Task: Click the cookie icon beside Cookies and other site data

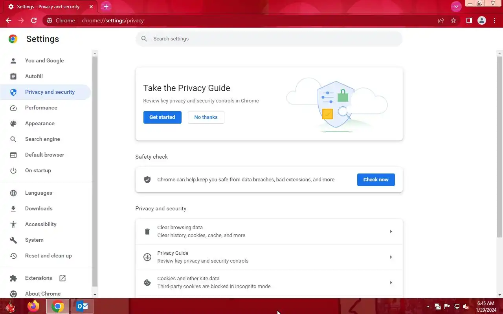Action: tap(147, 283)
